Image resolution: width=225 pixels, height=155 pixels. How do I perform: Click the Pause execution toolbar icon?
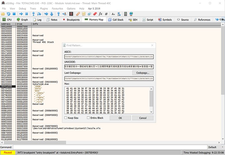(26, 14)
